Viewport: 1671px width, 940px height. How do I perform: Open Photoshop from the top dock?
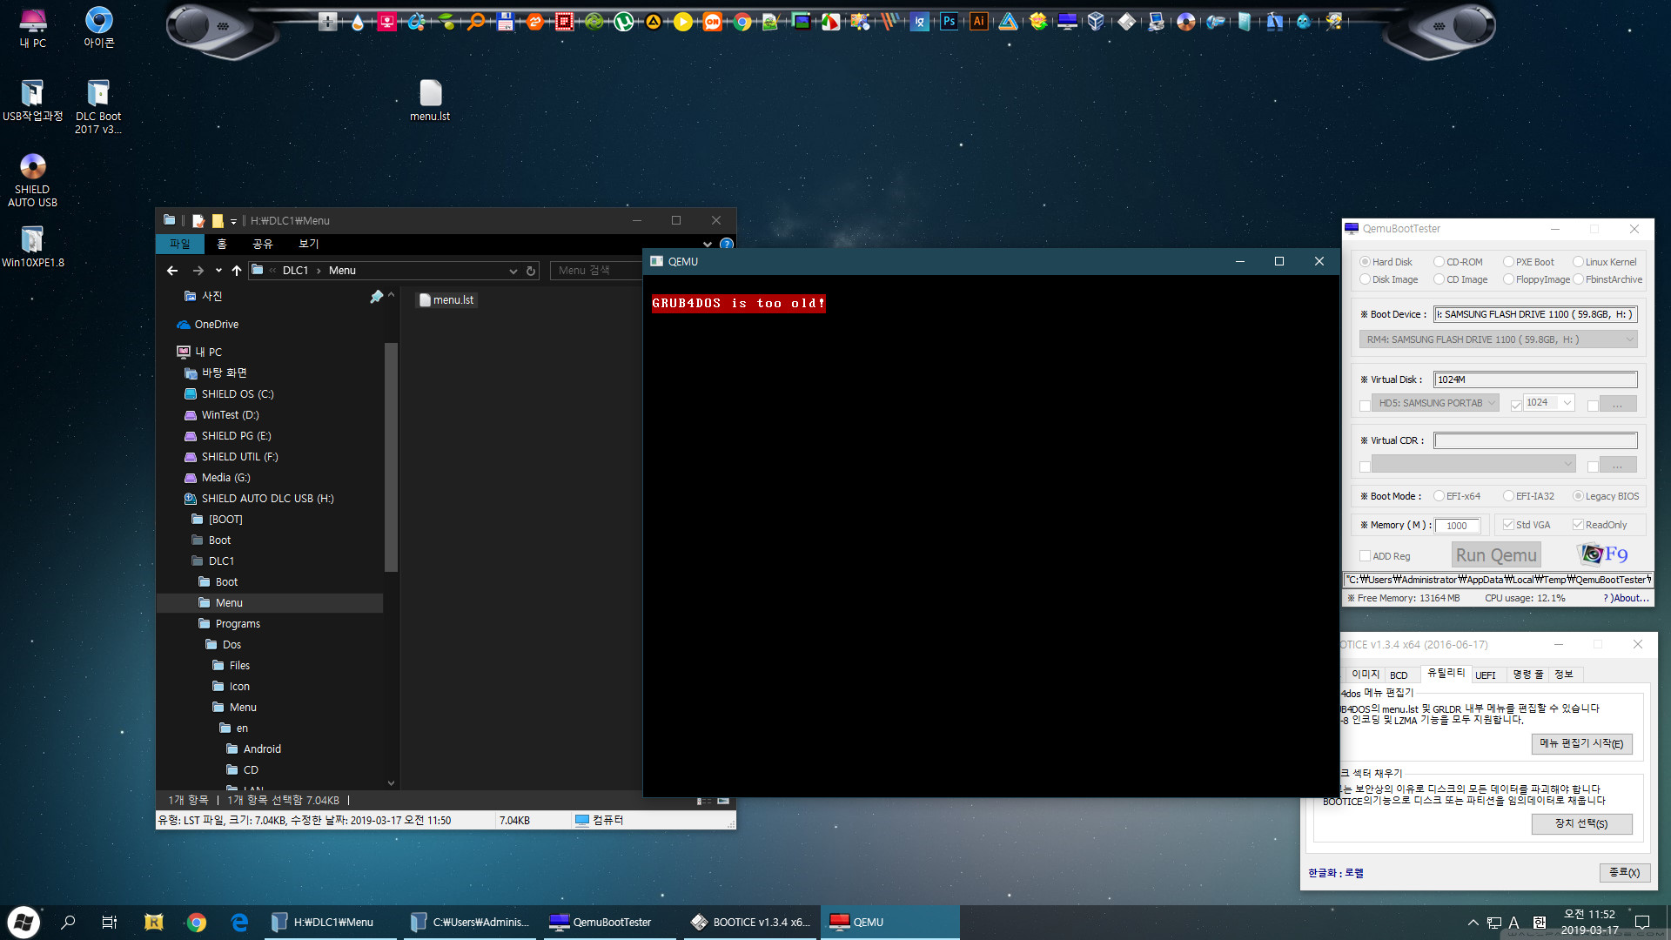point(949,22)
